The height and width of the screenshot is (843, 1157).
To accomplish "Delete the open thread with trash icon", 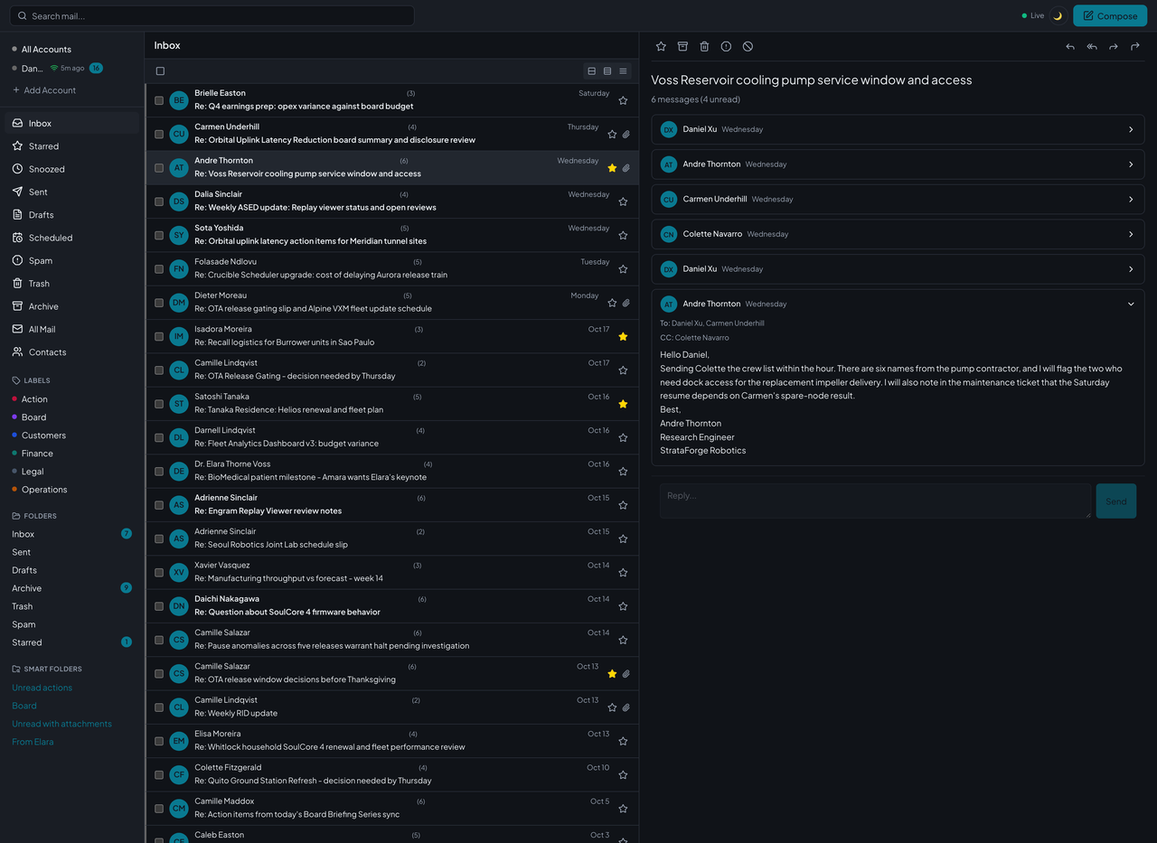I will (x=704, y=46).
